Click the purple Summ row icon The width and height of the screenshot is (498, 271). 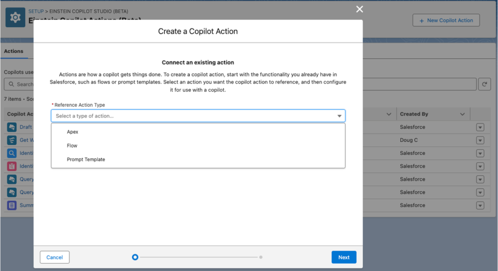(12, 205)
